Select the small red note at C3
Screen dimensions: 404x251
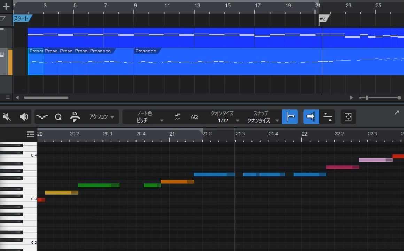tap(41, 200)
